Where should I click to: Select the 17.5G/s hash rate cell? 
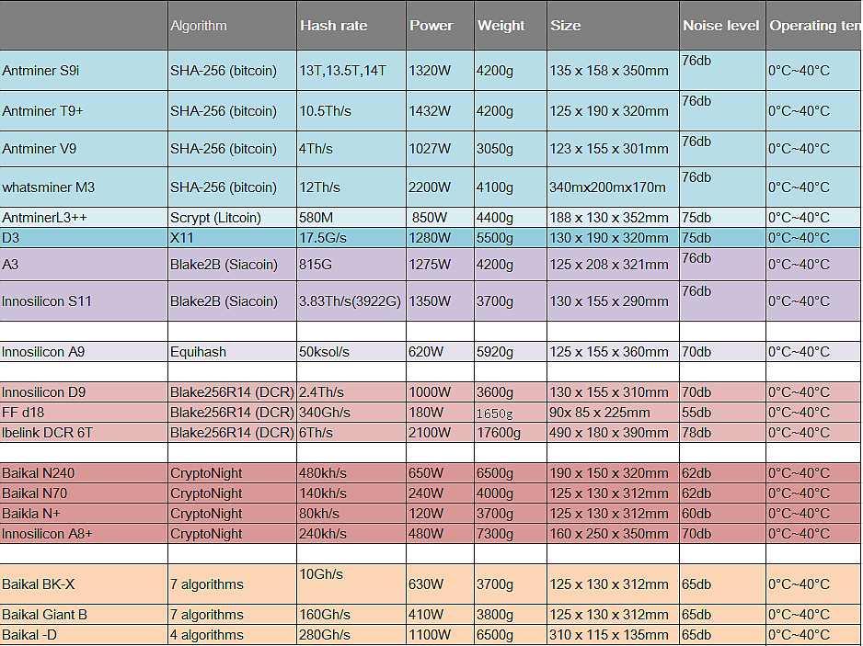pyautogui.click(x=351, y=237)
